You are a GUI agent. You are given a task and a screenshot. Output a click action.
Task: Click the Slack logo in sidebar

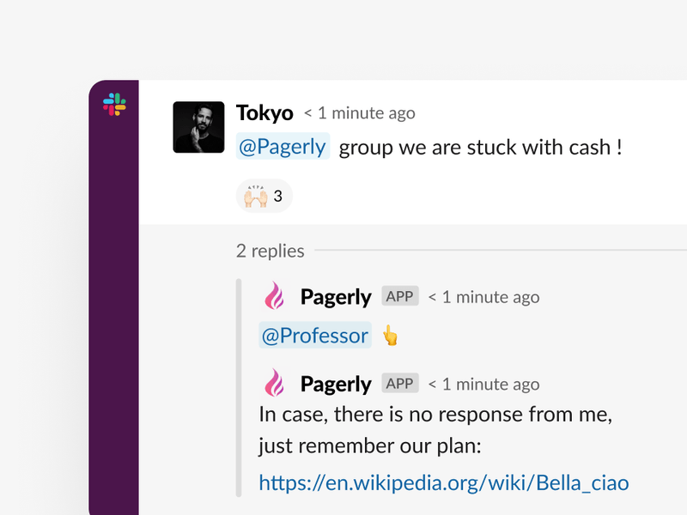[x=114, y=104]
